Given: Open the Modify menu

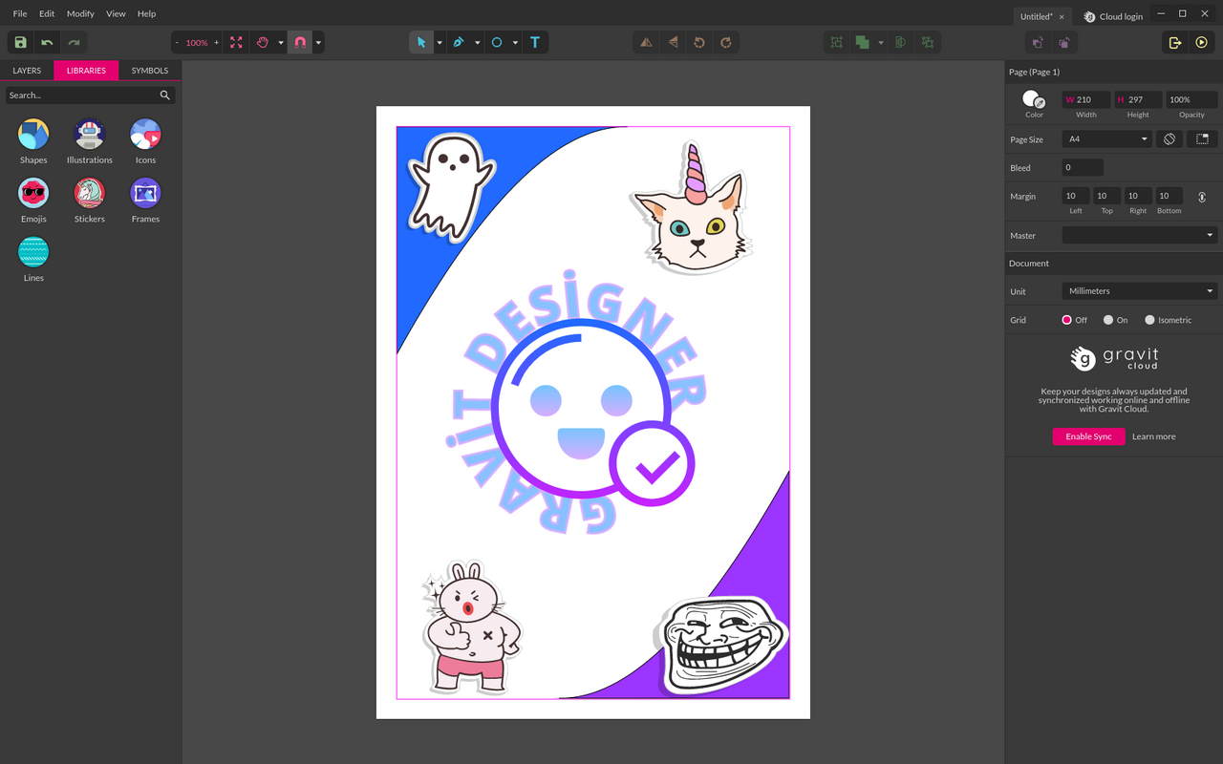Looking at the screenshot, I should tap(80, 14).
